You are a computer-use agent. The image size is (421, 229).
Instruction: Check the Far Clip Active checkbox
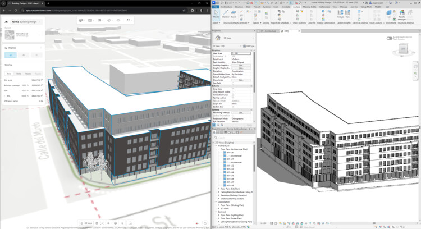click(233, 98)
